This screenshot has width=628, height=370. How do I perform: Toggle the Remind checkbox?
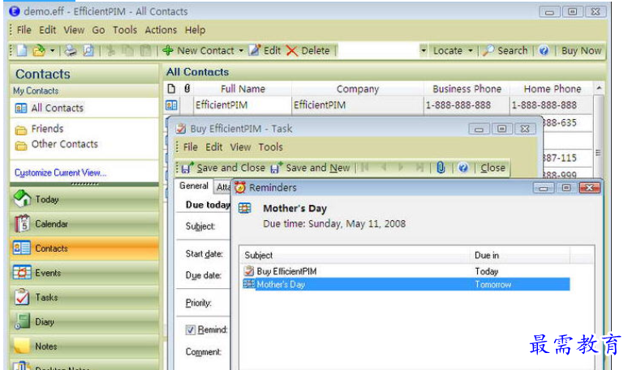pyautogui.click(x=190, y=330)
